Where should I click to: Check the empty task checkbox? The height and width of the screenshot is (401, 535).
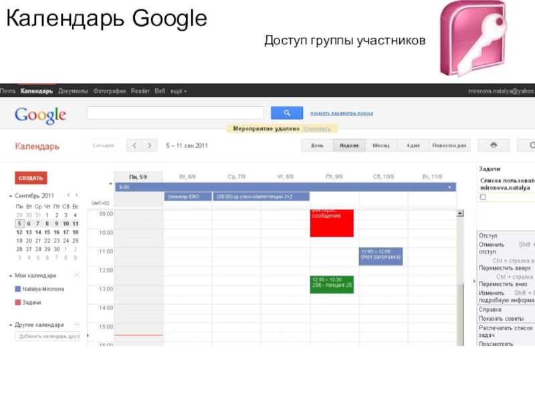coord(483,196)
